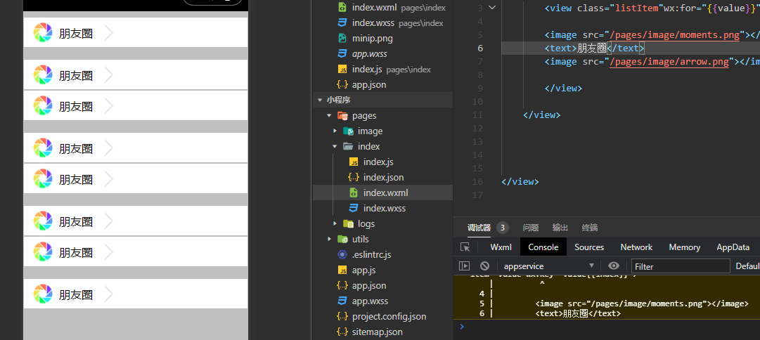Open index.js pages\index in open editors

pyautogui.click(x=383, y=70)
